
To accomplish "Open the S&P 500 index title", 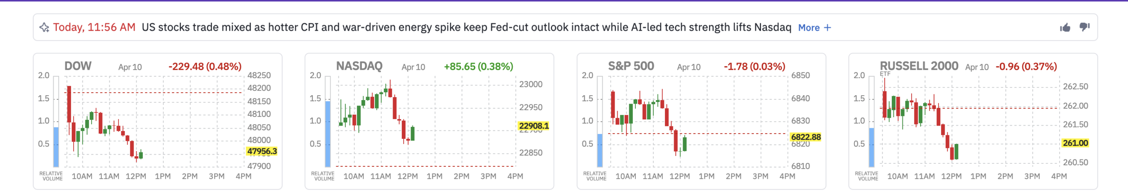I will (631, 66).
